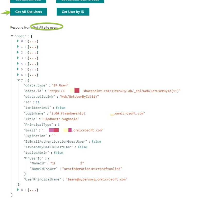This screenshot has height=198, width=213.
Task: Select the IsHiddenInUI false value
Action: [60, 108]
